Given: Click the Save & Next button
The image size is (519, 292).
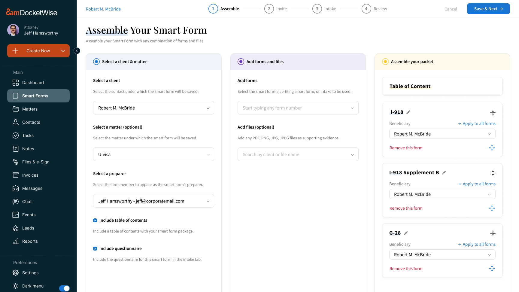Looking at the screenshot, I should 488,9.
